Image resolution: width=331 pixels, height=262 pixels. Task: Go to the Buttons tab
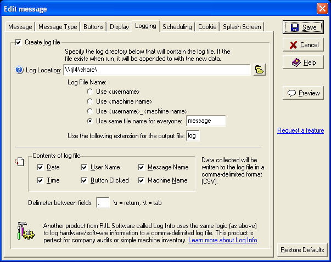93,27
